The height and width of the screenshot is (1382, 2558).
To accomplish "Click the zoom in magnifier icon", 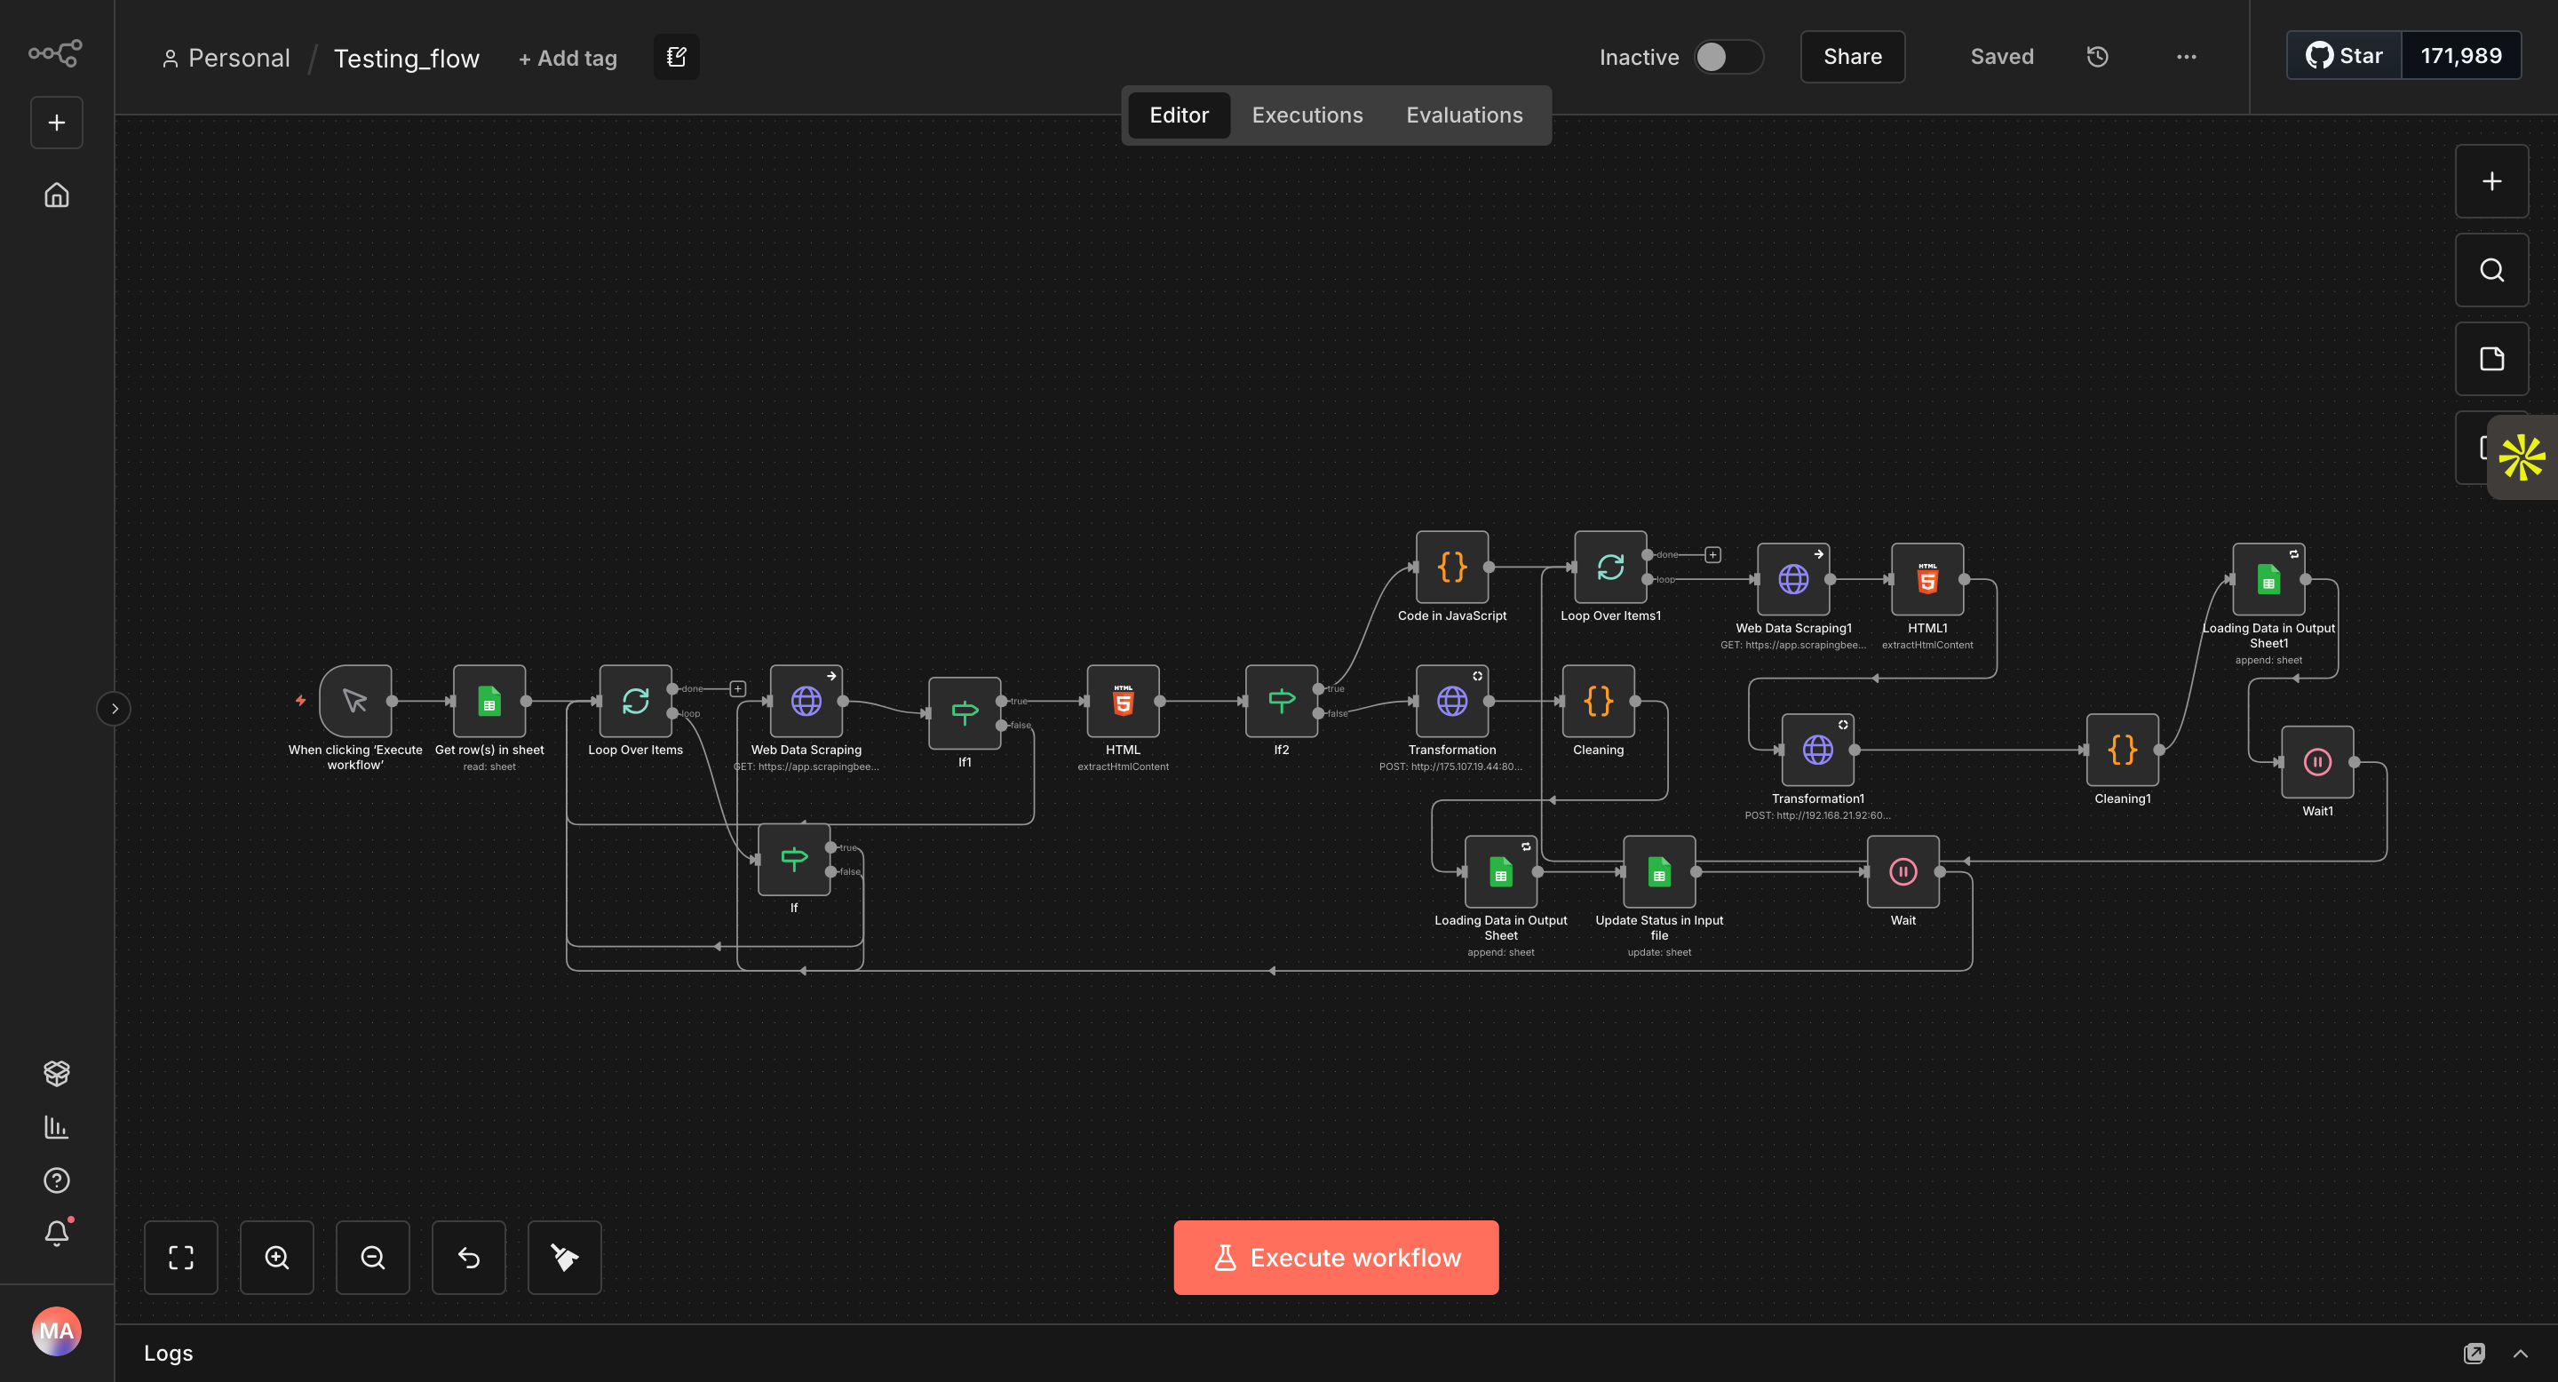I will [277, 1257].
